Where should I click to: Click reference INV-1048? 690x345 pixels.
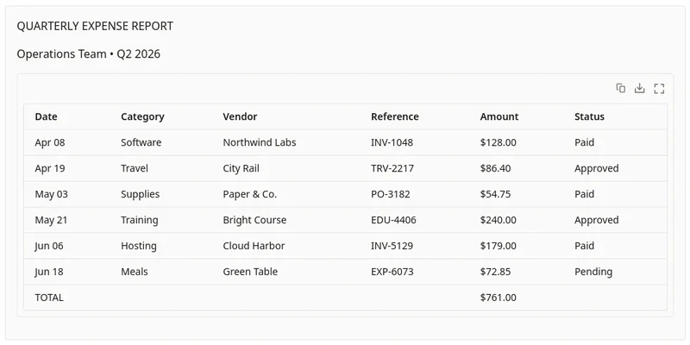point(392,142)
